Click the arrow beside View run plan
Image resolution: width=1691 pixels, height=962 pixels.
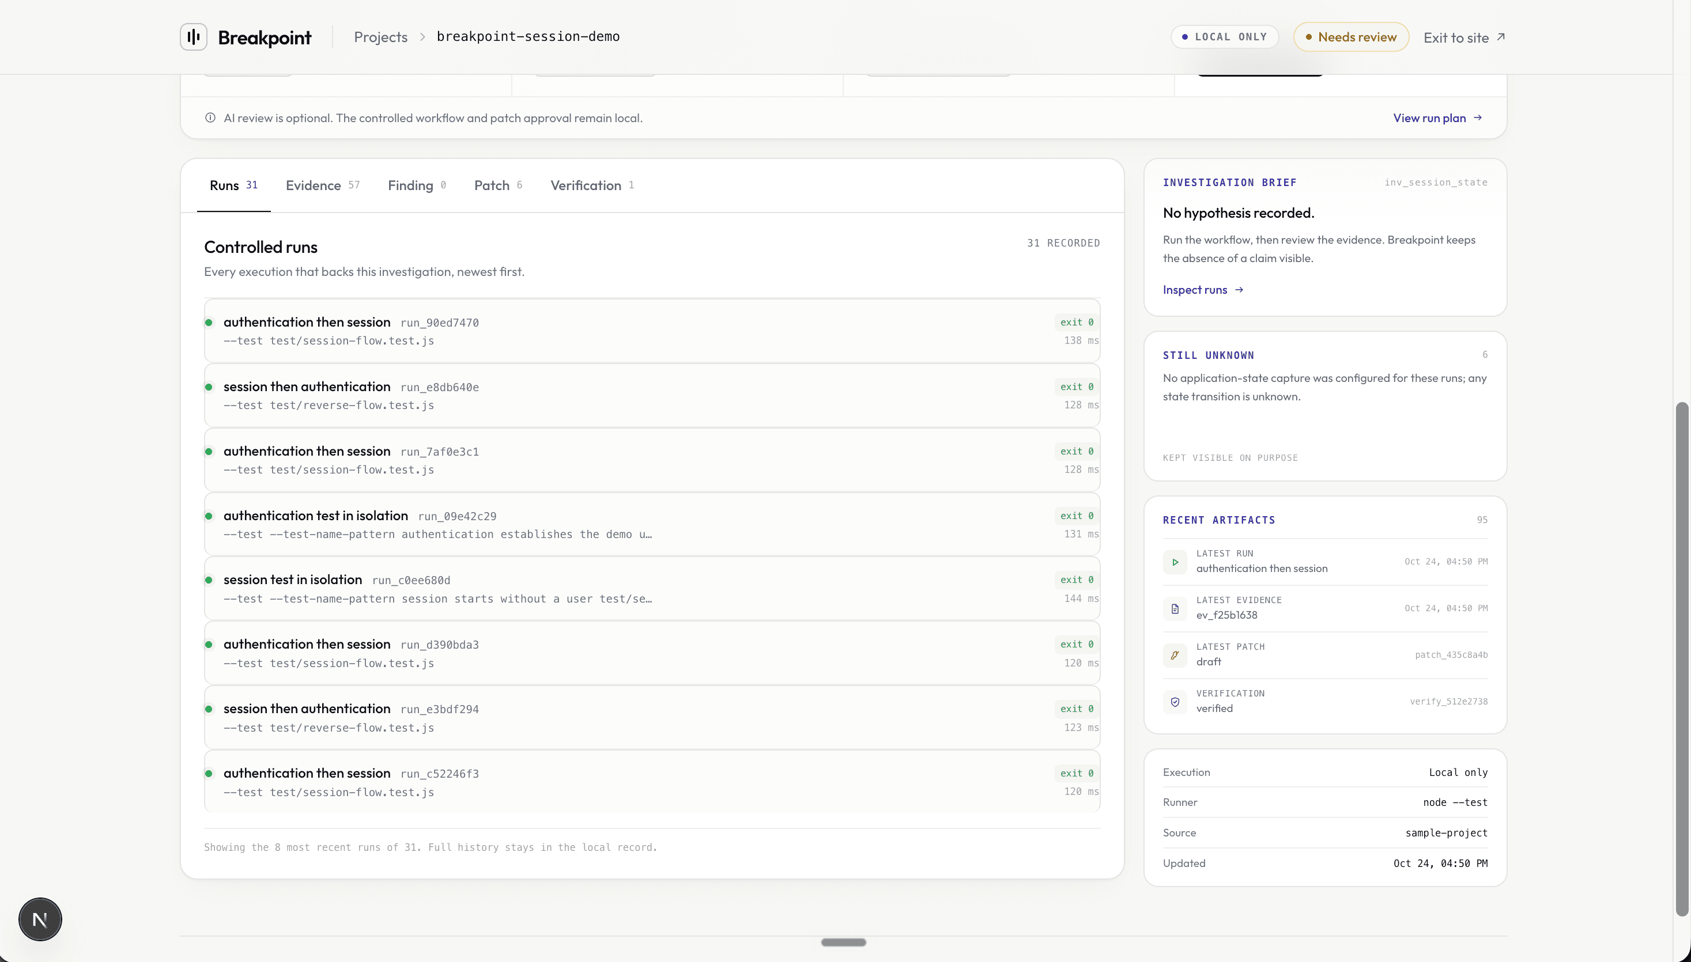1478,118
